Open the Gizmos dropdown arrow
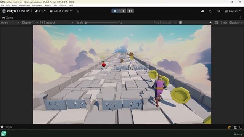The height and width of the screenshot is (137, 244). coord(242,22)
